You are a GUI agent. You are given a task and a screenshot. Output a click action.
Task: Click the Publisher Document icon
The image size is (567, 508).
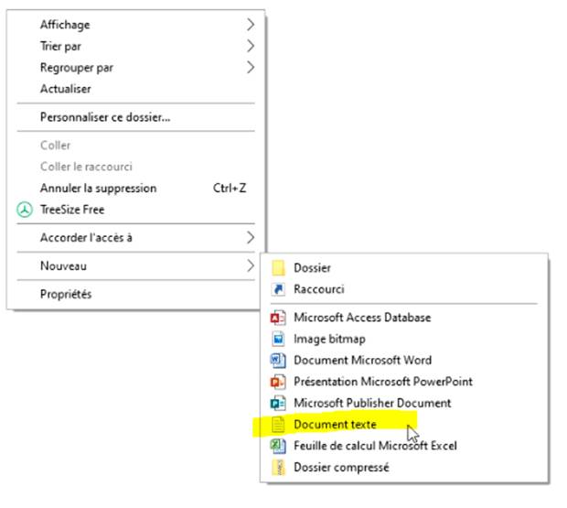point(278,403)
